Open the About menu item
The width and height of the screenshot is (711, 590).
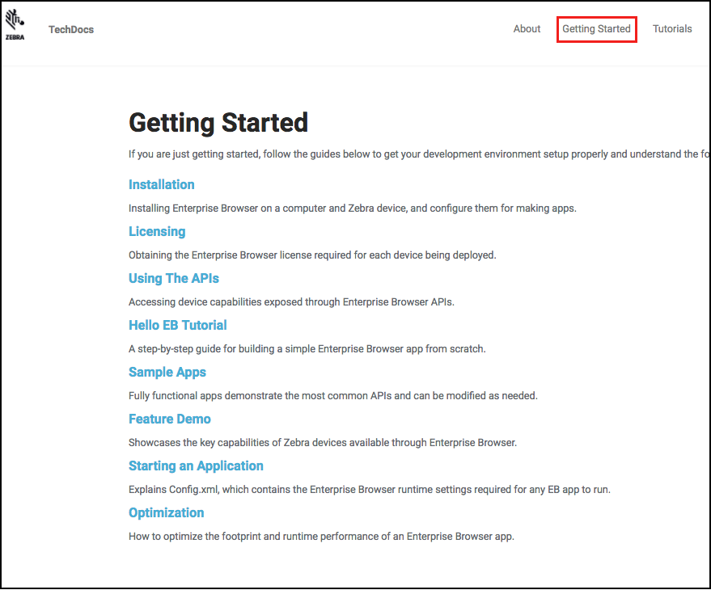pyautogui.click(x=527, y=29)
